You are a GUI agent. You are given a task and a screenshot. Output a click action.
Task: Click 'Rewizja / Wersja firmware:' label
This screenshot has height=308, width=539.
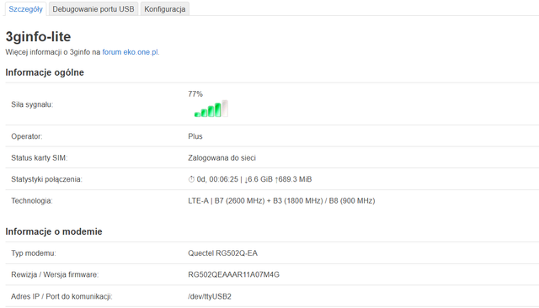tap(55, 274)
